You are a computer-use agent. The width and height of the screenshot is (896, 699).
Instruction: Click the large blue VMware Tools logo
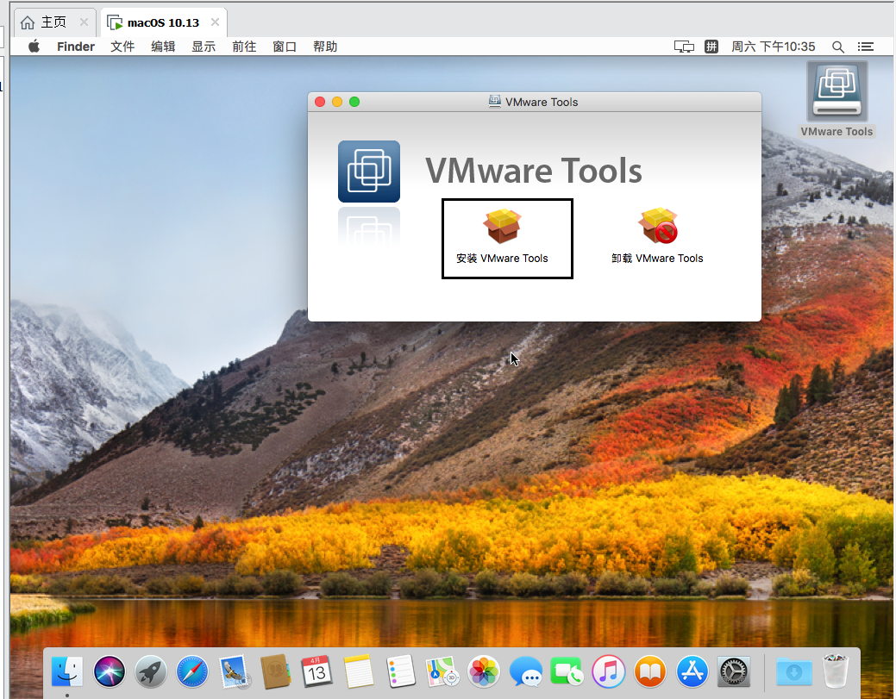[369, 172]
